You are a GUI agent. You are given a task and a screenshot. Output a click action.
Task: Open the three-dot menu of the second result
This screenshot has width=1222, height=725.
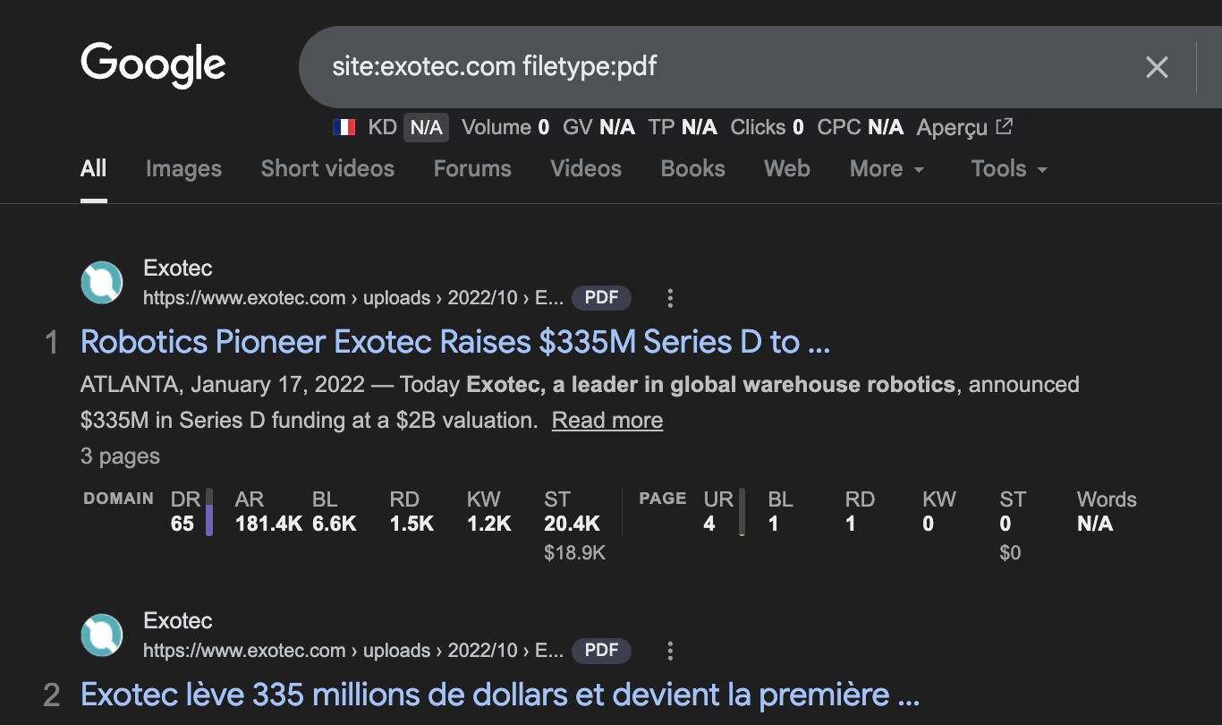(670, 651)
